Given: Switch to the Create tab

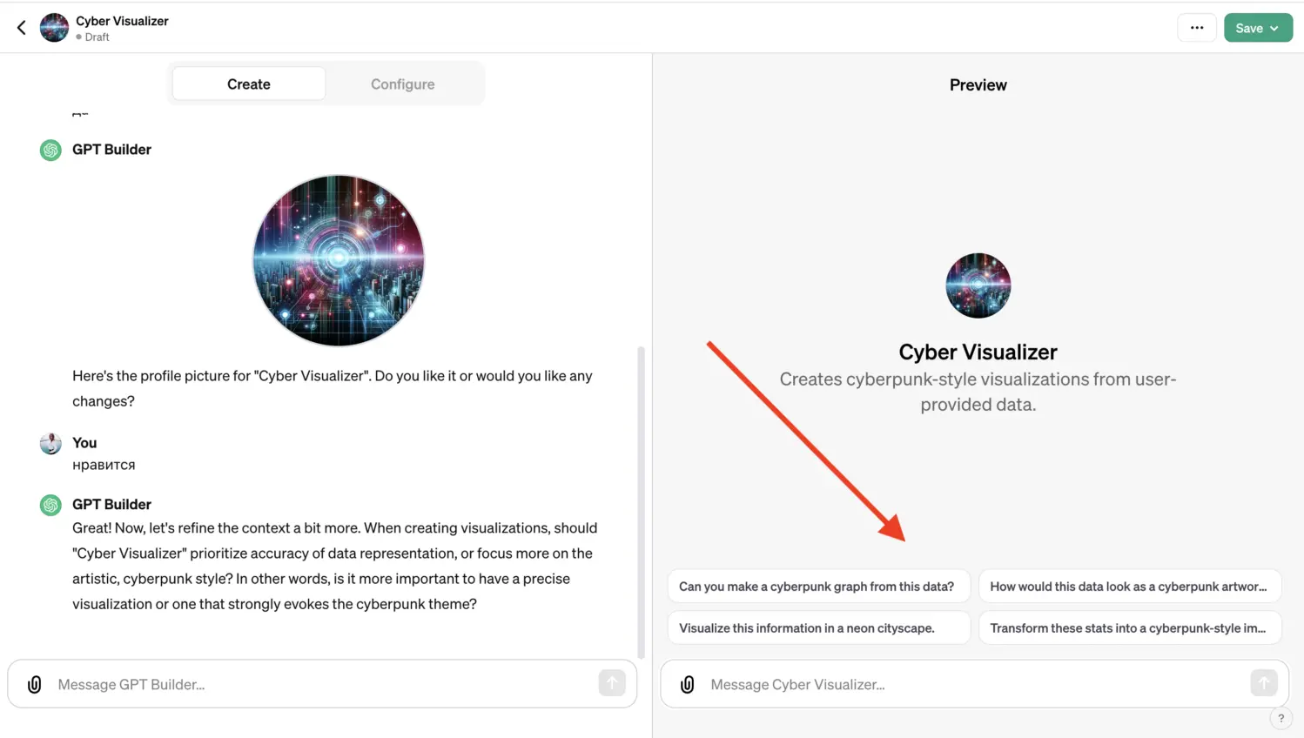Looking at the screenshot, I should (x=249, y=84).
